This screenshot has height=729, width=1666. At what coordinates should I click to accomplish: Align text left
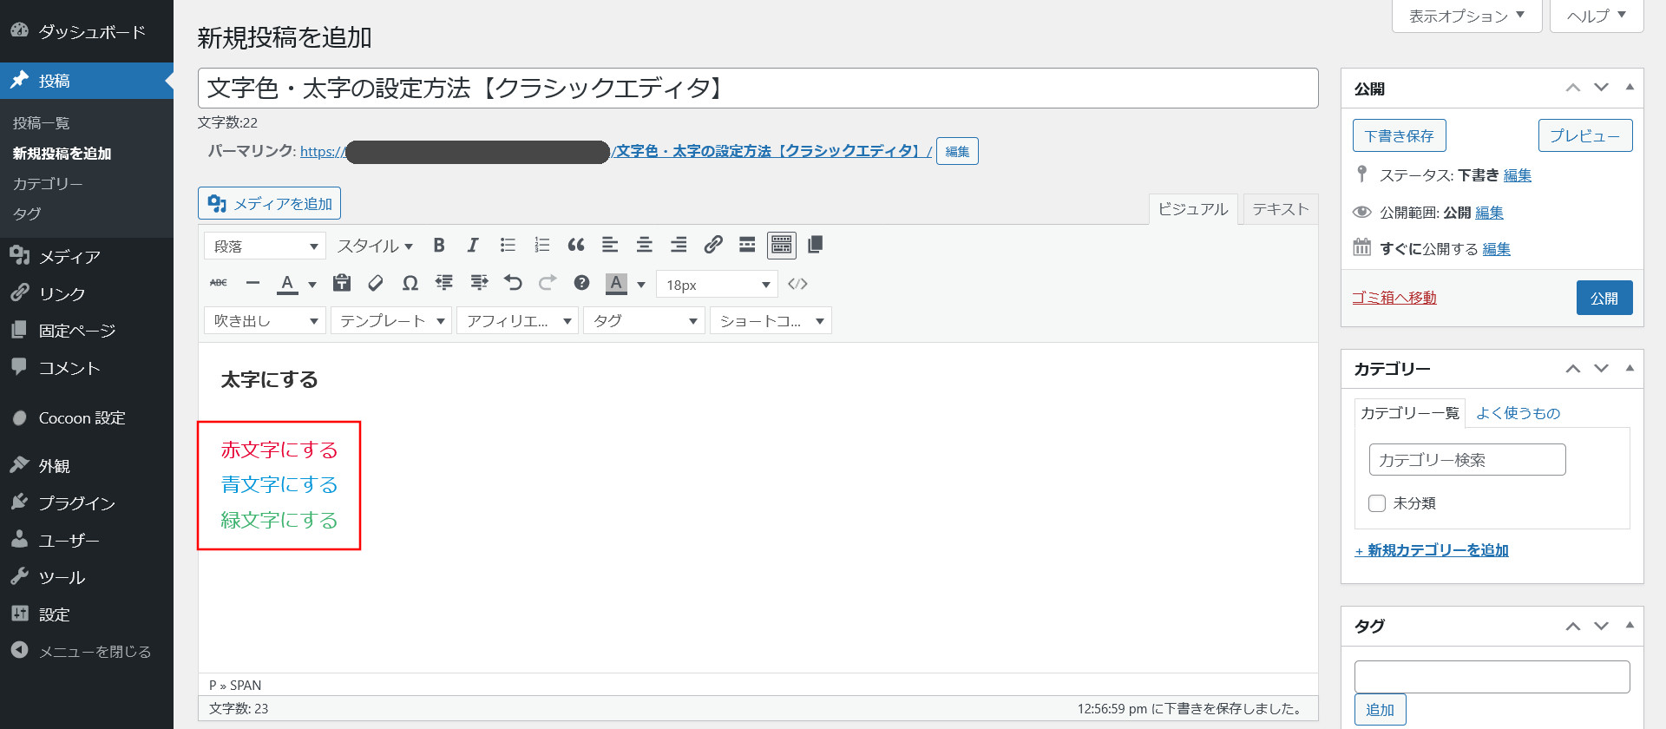point(610,246)
